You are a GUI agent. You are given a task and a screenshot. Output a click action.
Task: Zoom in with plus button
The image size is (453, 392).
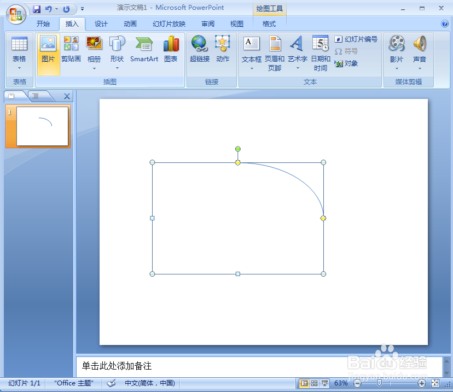coord(421,383)
